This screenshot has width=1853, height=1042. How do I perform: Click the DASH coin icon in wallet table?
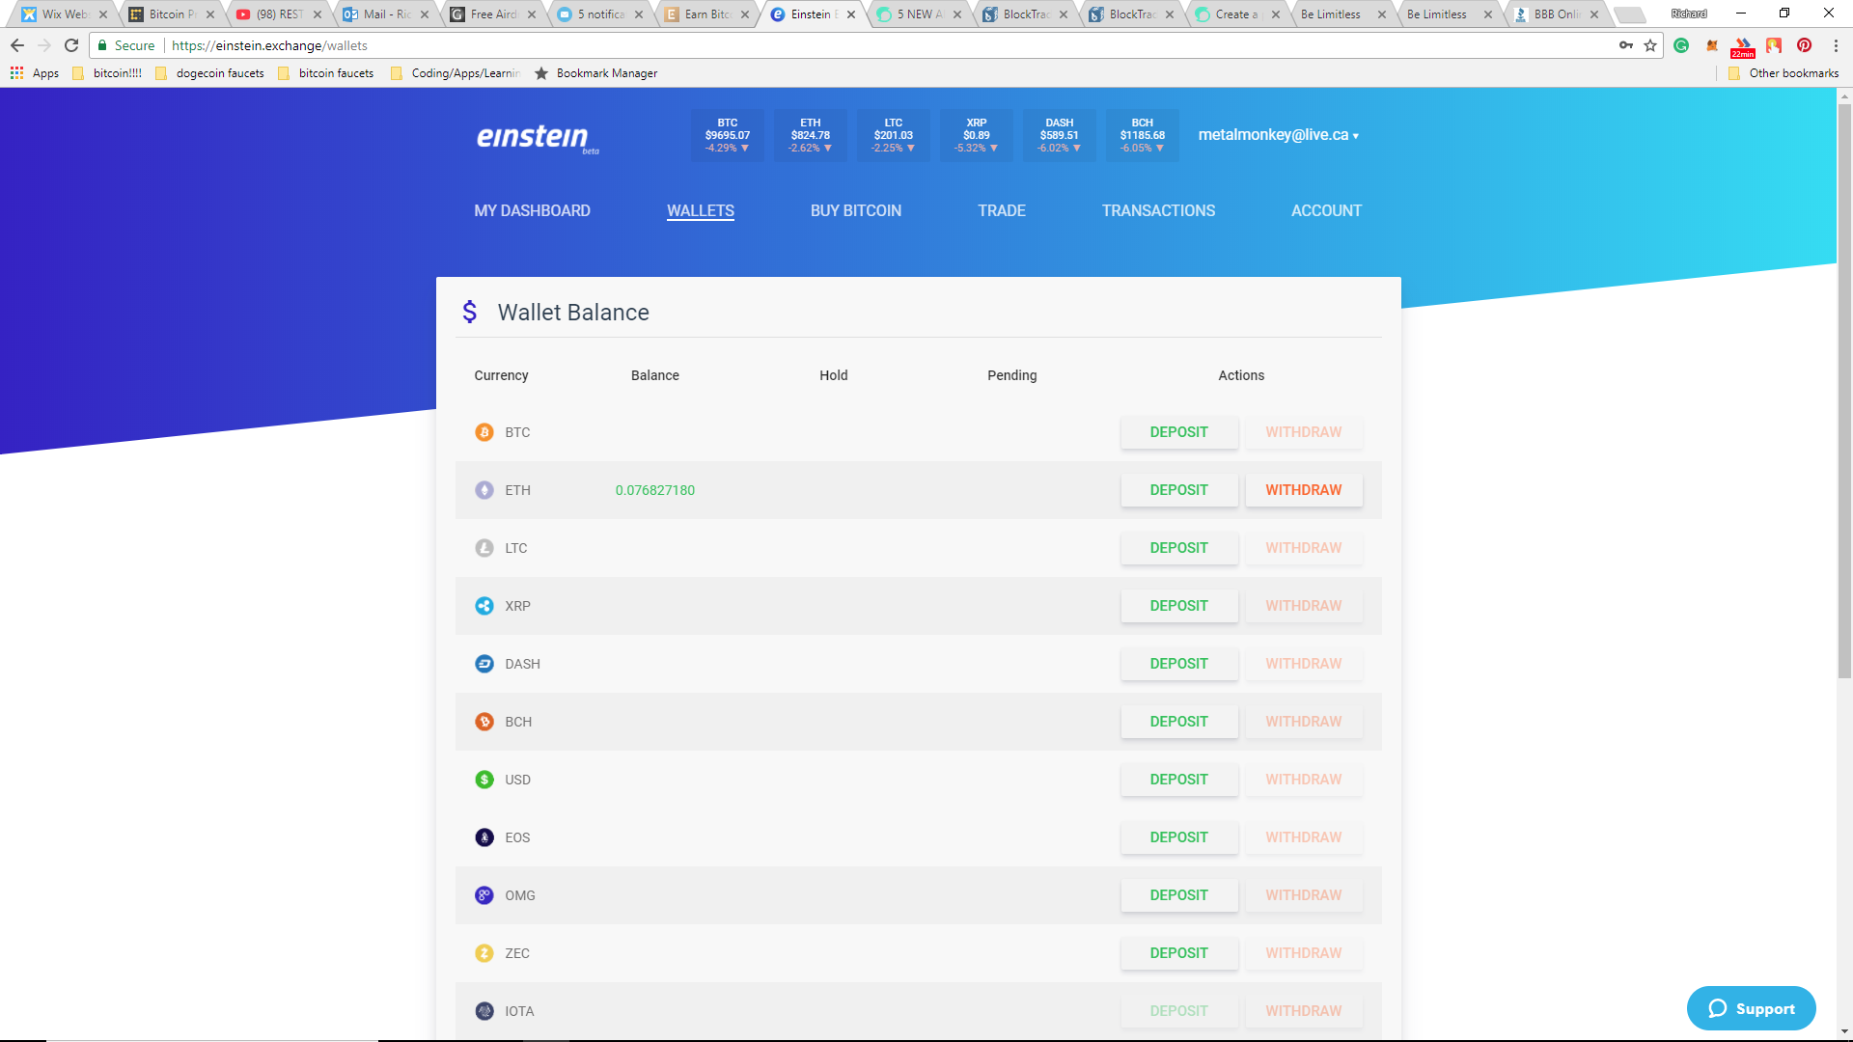484,664
